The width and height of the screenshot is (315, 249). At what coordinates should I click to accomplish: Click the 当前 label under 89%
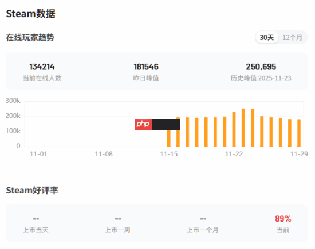283,230
